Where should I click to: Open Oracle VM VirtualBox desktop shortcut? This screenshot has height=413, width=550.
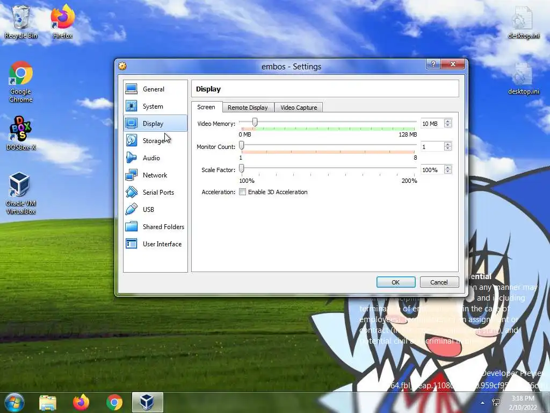(21, 193)
